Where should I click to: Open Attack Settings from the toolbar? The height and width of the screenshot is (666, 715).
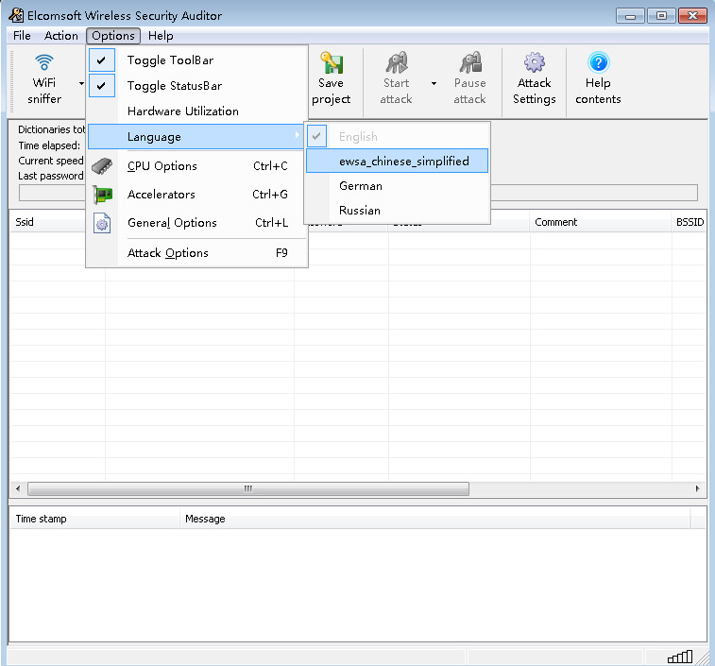click(534, 79)
